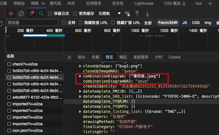Filter by 全部 request type

click(x=148, y=23)
